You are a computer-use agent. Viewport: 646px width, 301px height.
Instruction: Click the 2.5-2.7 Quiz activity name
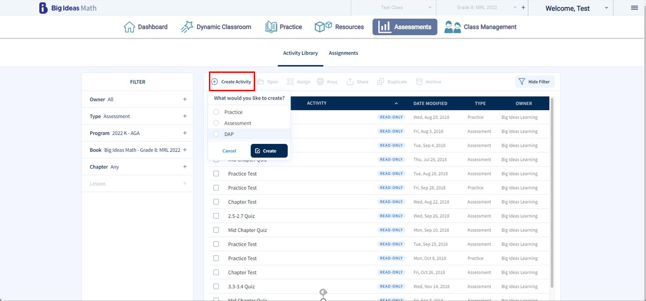point(241,216)
